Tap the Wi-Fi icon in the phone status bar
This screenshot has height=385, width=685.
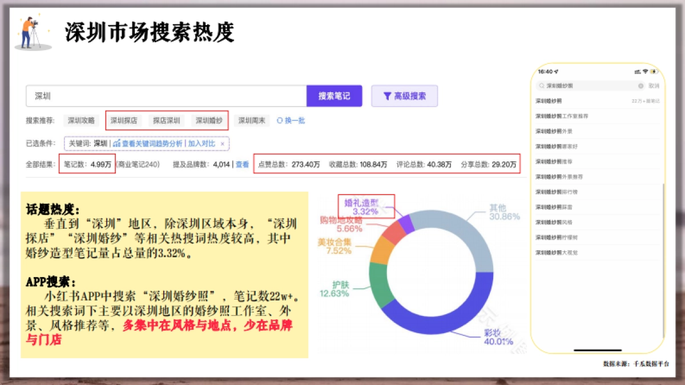[645, 71]
